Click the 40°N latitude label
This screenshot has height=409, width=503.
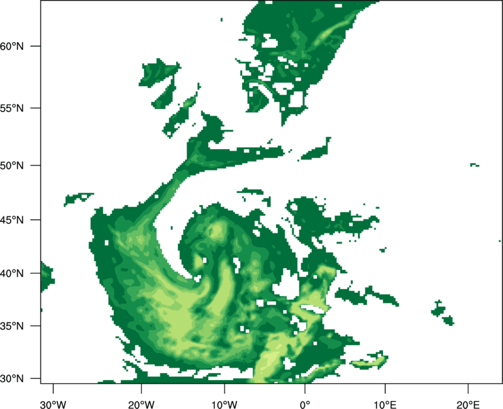[x=12, y=274]
